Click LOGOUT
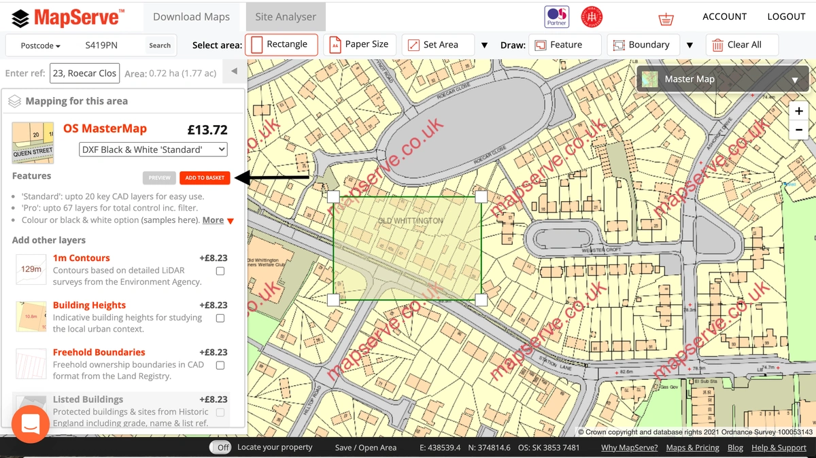Image resolution: width=816 pixels, height=458 pixels. pos(787,17)
